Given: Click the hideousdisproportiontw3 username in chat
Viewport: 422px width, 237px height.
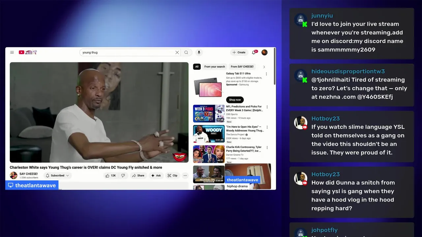Looking at the screenshot, I should click(348, 71).
